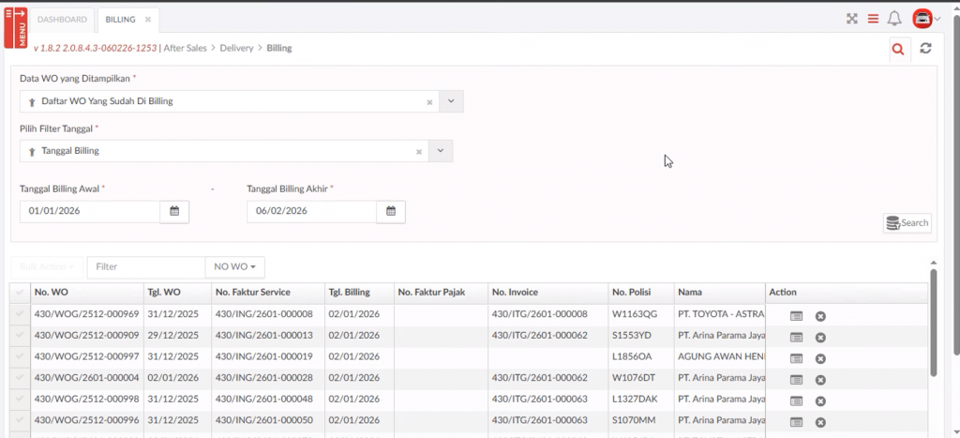Image resolution: width=960 pixels, height=438 pixels.
Task: Switch to the DASHBOARD tab
Action: (x=63, y=20)
